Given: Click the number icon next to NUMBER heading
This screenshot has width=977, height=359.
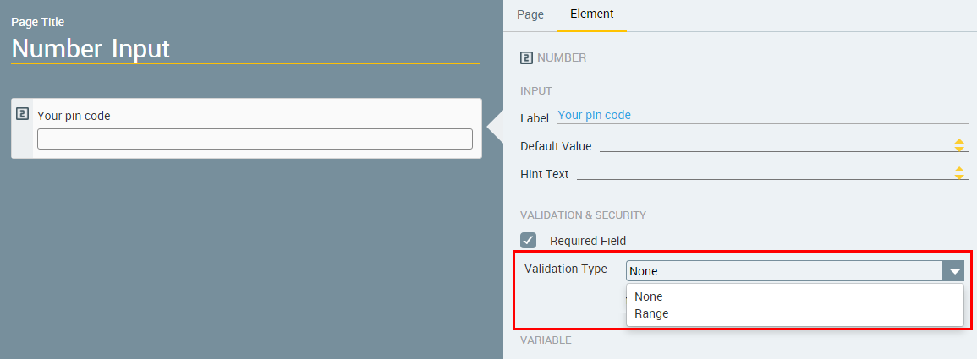Looking at the screenshot, I should coord(526,58).
